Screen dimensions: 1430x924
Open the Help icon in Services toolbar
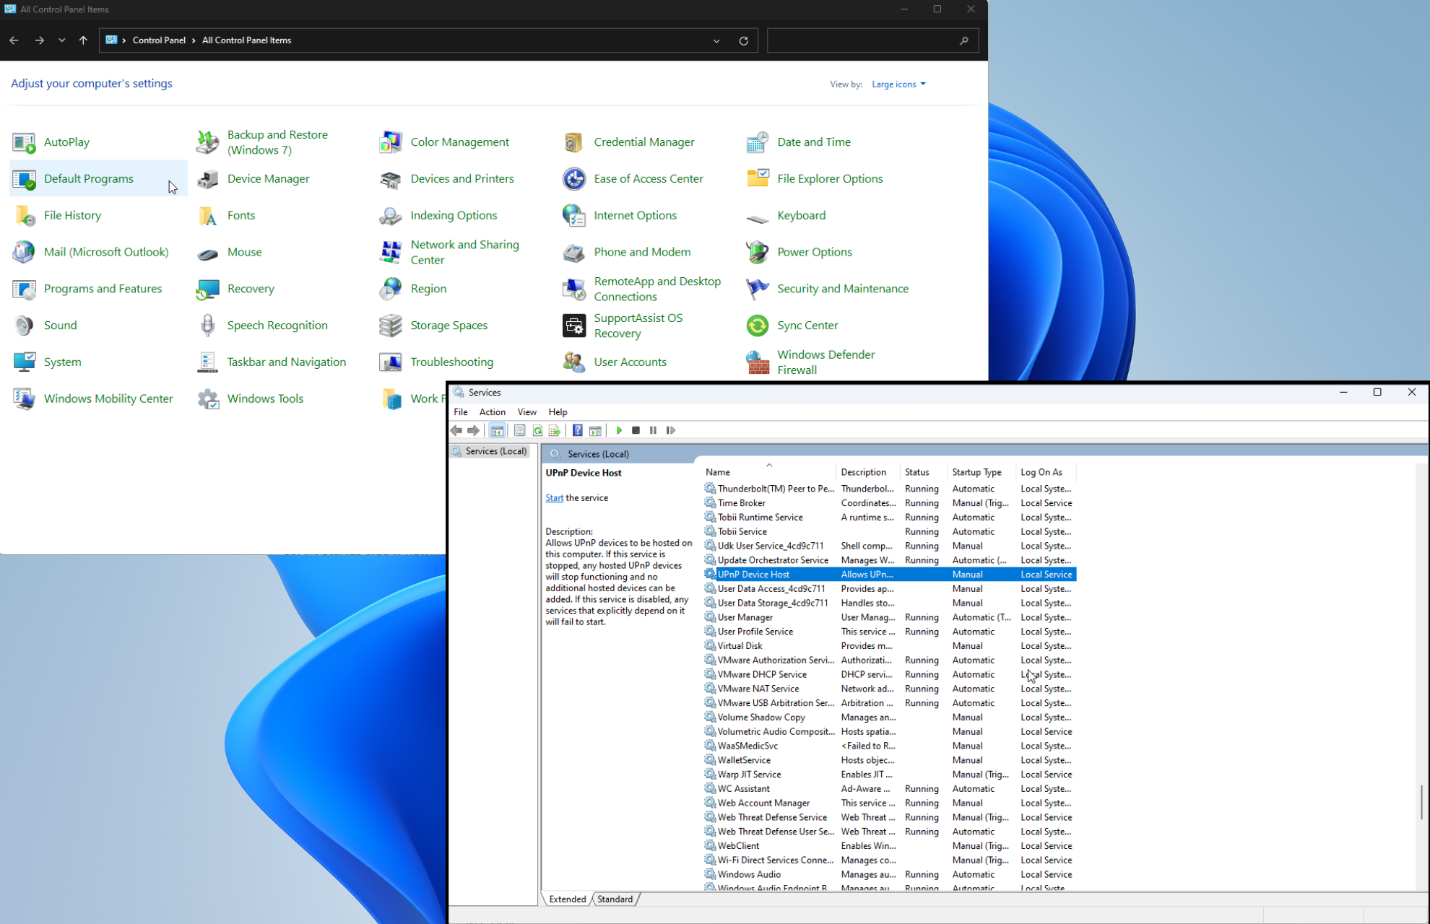(578, 430)
